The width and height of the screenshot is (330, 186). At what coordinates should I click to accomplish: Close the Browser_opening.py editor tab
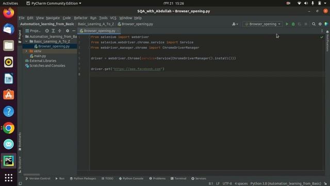pyautogui.click(x=118, y=31)
